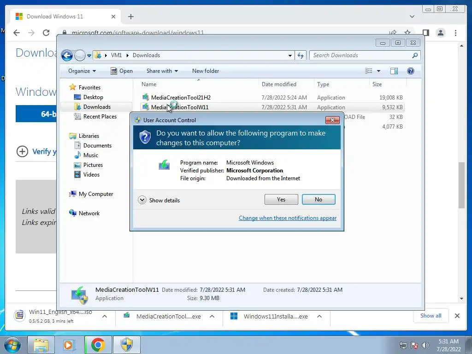The width and height of the screenshot is (472, 354).
Task: Toggle the preview pane icon
Action: pyautogui.click(x=394, y=71)
